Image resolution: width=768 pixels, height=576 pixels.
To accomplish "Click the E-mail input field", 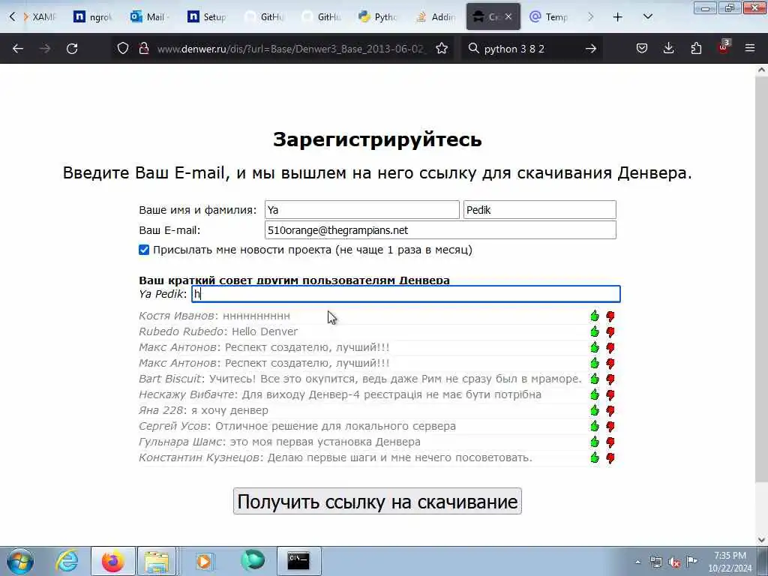I will [440, 229].
